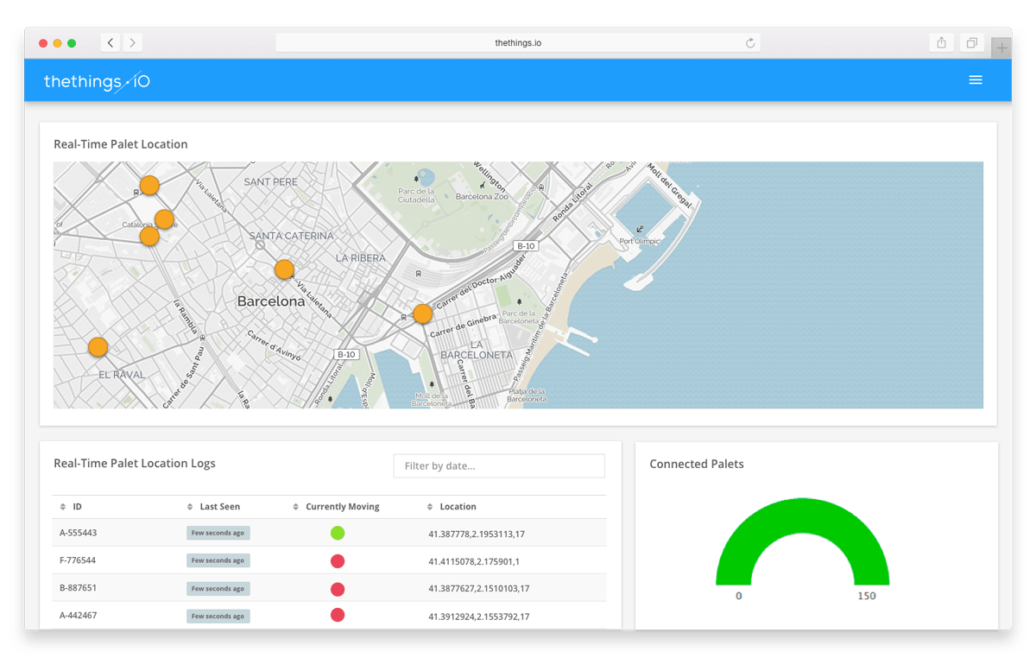Reload the thethings.io page

[750, 41]
